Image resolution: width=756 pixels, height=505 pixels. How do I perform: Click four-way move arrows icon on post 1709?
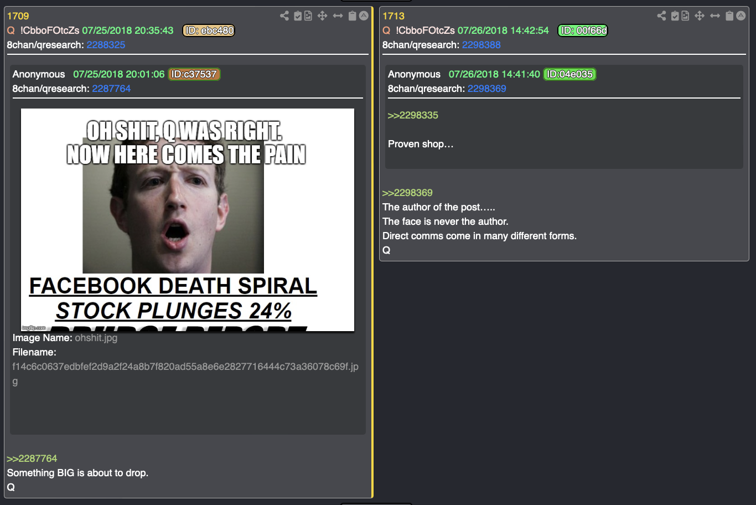(323, 16)
